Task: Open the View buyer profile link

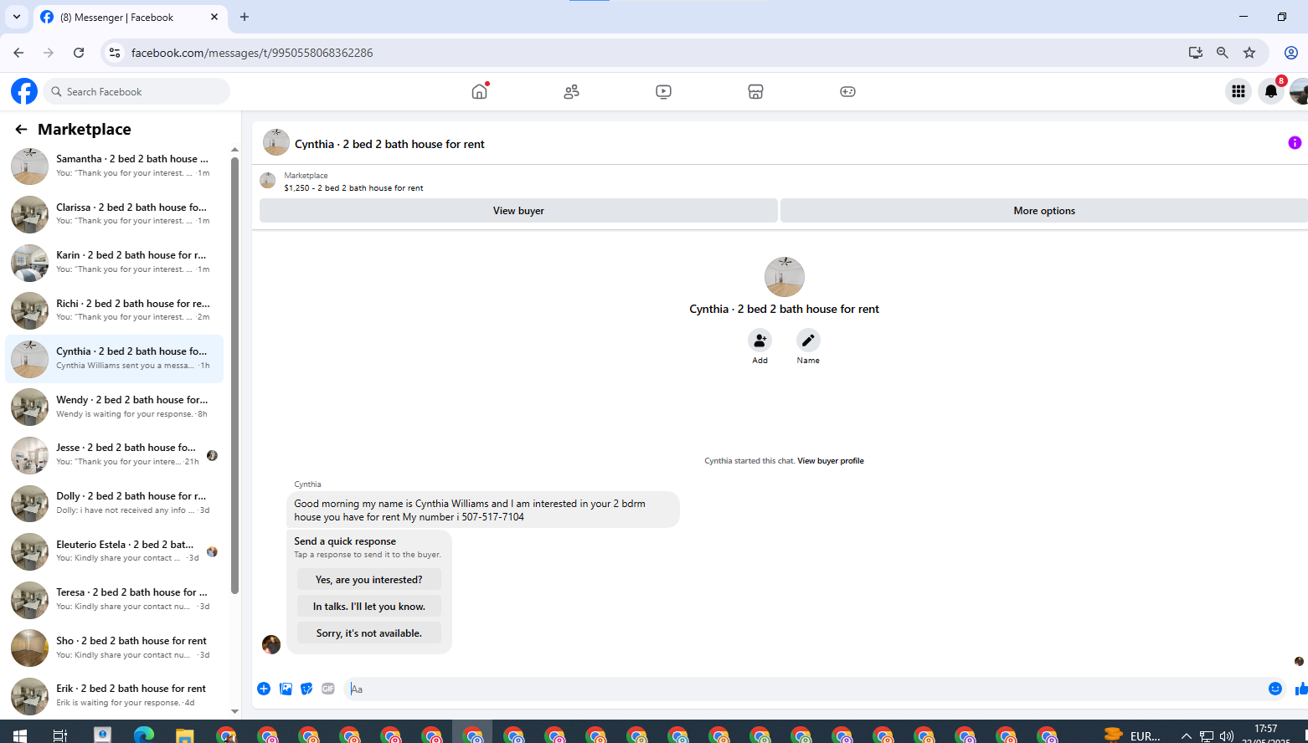Action: [831, 461]
